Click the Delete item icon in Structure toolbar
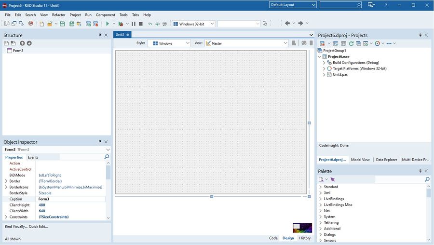Viewport: 434px width, 245px height. [x=13, y=43]
